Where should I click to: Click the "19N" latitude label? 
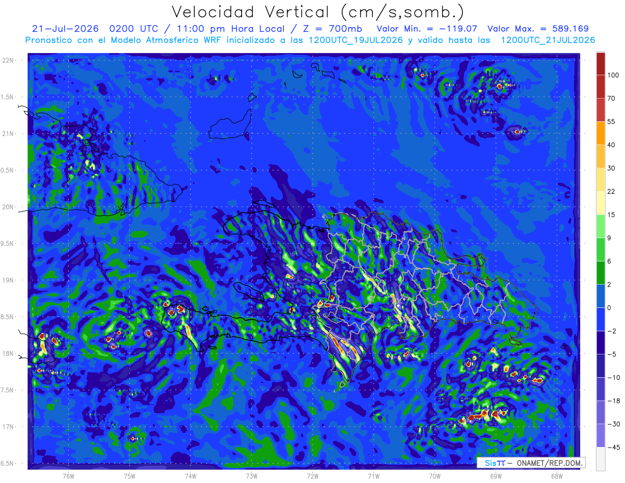click(9, 280)
